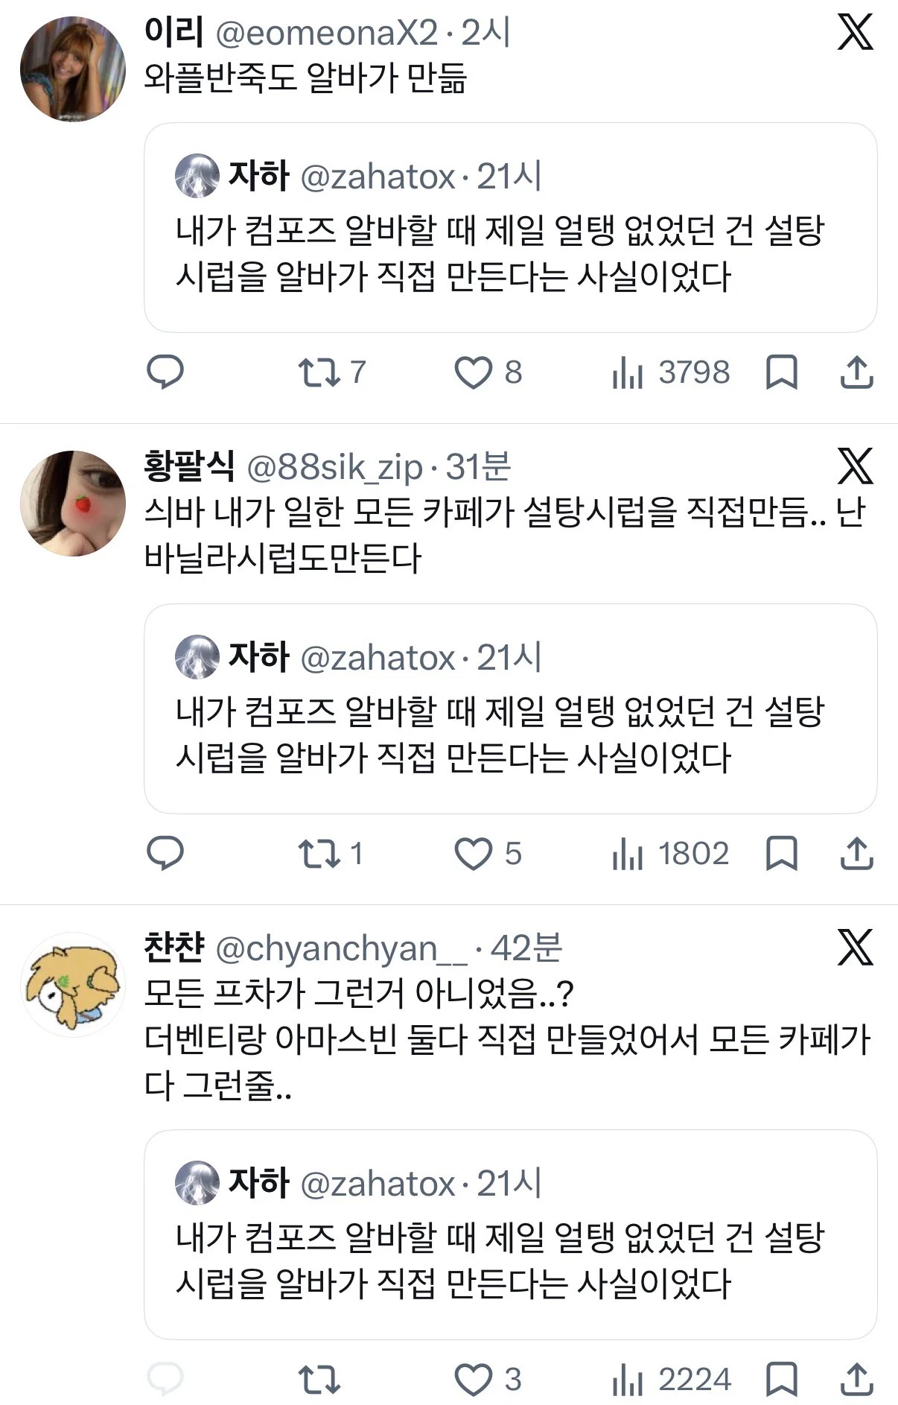Reply to 황팔식's tweet
This screenshot has width=898, height=1405.
click(165, 853)
